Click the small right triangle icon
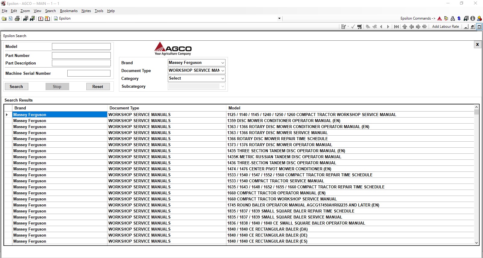 click(388, 27)
